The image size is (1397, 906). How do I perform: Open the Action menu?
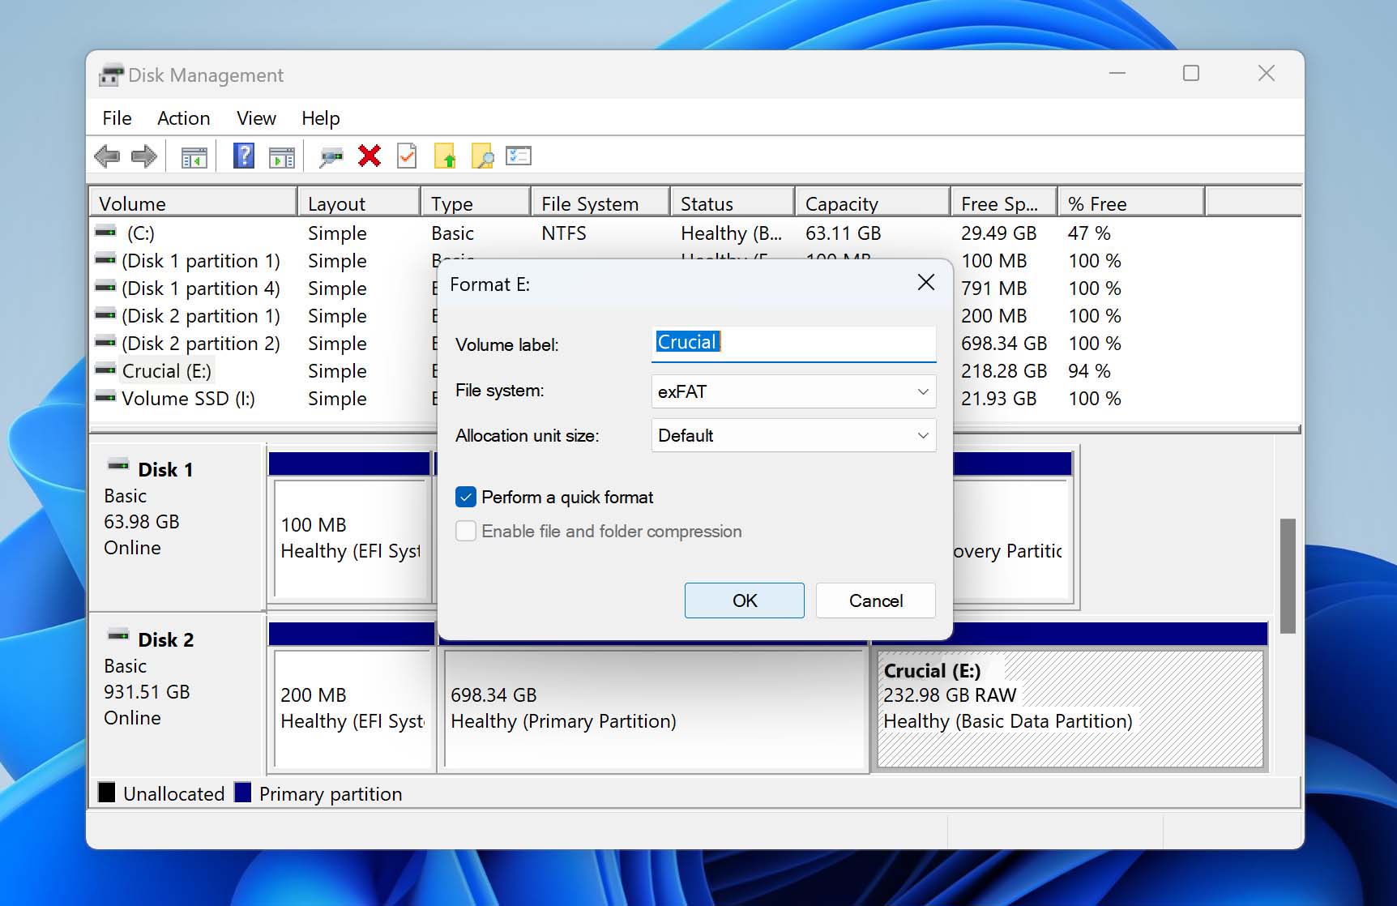[184, 118]
